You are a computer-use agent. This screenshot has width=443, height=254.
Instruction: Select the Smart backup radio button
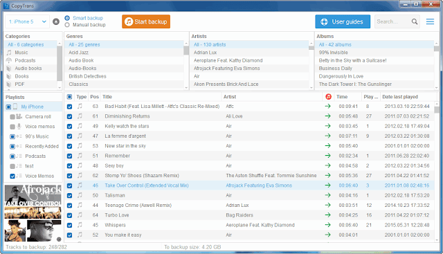click(67, 18)
